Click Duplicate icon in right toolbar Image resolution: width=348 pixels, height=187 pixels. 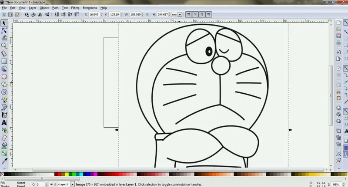point(338,131)
